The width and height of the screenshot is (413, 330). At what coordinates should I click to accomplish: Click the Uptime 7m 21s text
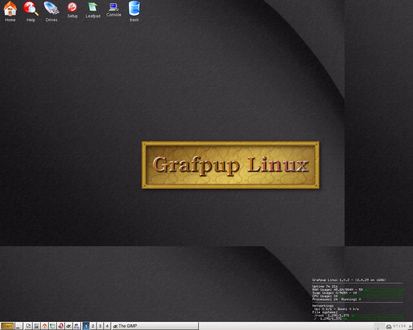325,286
